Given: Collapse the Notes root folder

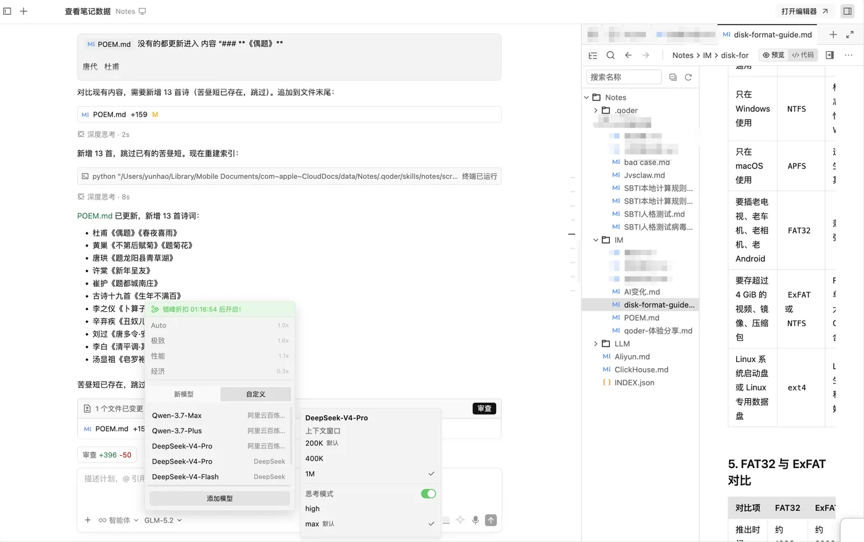Looking at the screenshot, I should (x=587, y=97).
